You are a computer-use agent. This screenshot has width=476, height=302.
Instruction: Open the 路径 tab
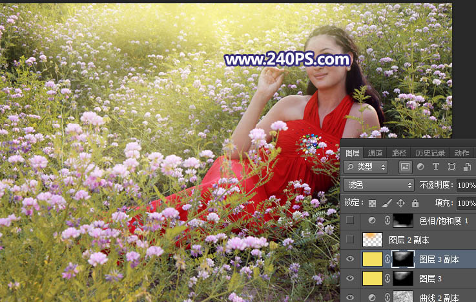click(x=399, y=153)
